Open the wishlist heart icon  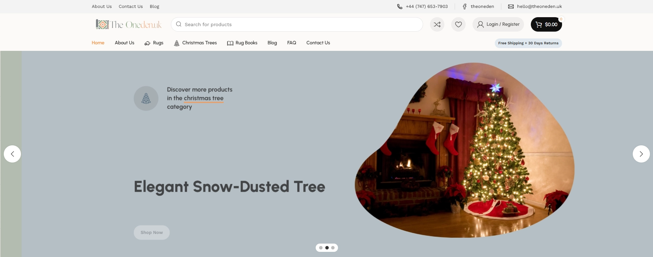click(458, 24)
